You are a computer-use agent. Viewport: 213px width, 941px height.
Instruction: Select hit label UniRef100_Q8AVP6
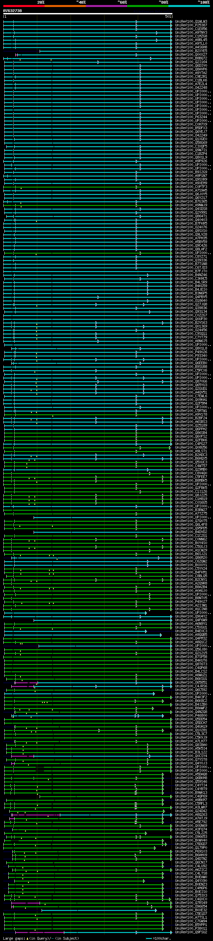(191, 69)
